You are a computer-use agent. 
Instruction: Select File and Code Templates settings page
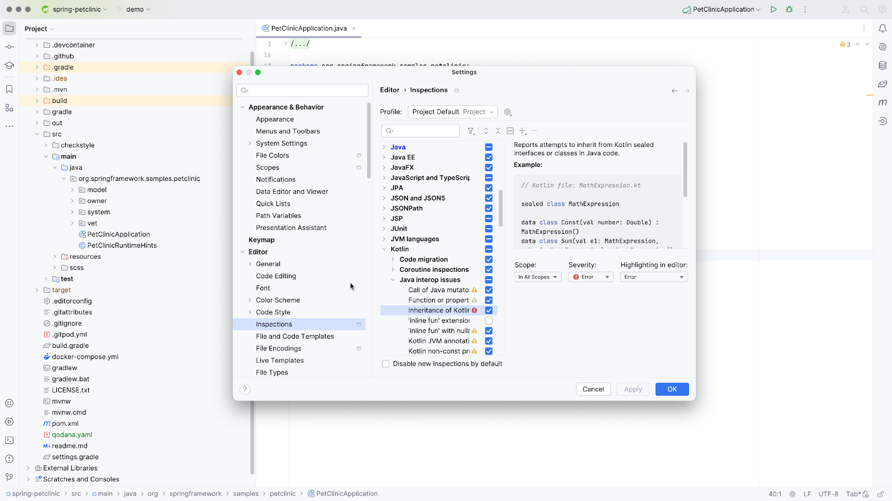[x=295, y=336]
